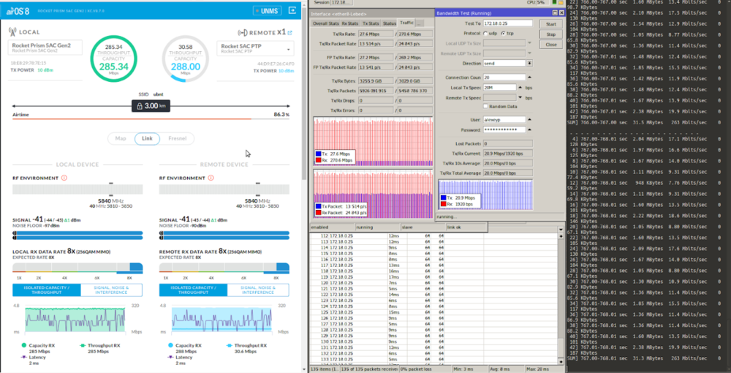
Task: Click the Local Tx Speed field
Action: click(x=500, y=87)
